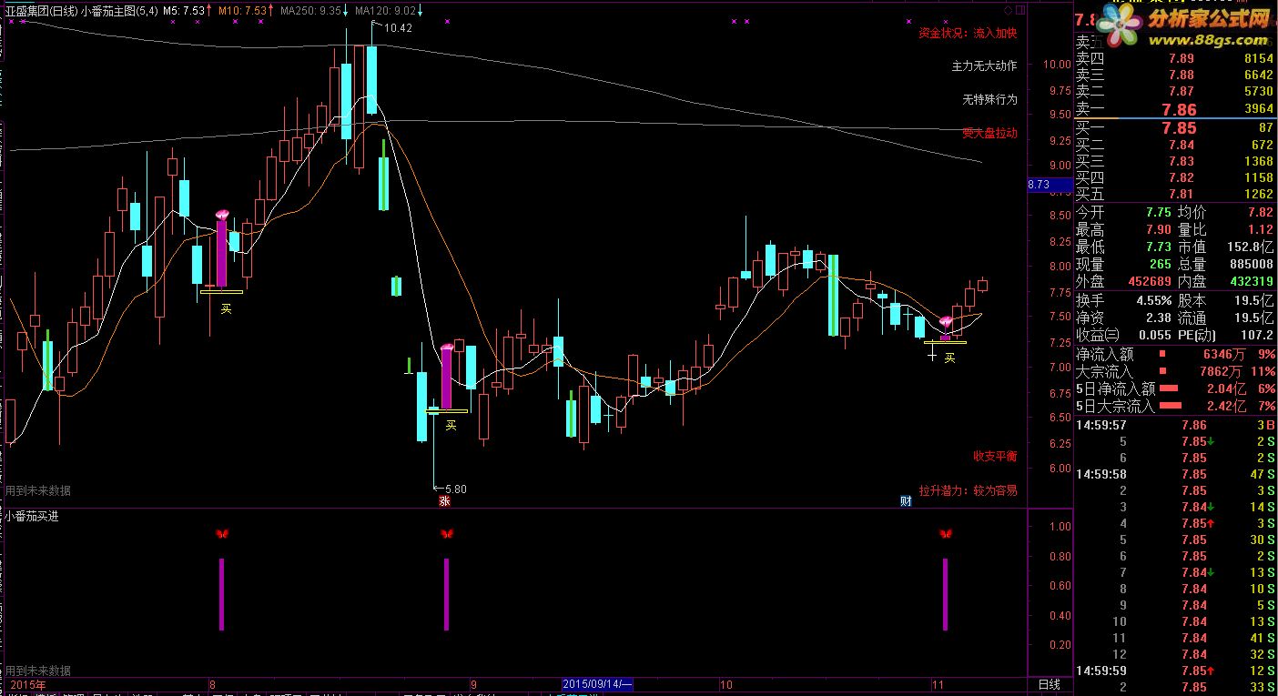Viewport: 1278px width, 696px height.
Task: Click the September 买 label near 5.80 low
Action: tap(451, 424)
